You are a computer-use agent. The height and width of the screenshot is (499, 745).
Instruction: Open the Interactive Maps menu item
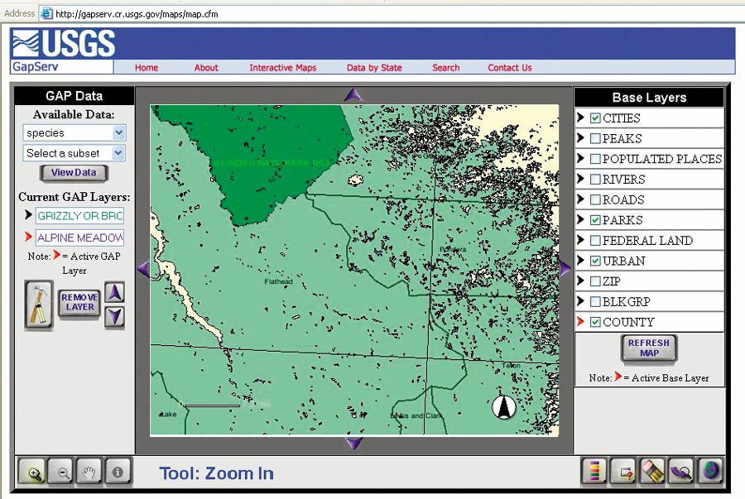283,67
